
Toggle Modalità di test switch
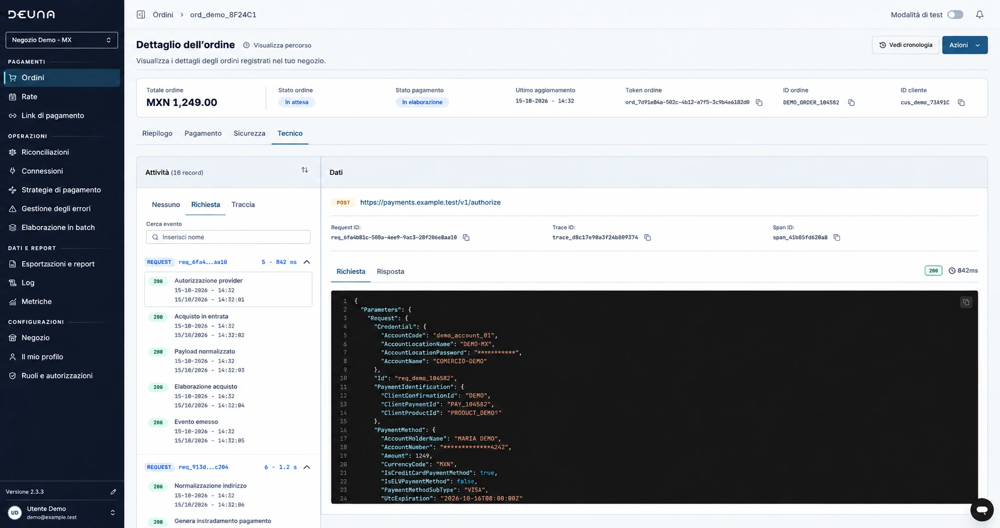(x=955, y=14)
